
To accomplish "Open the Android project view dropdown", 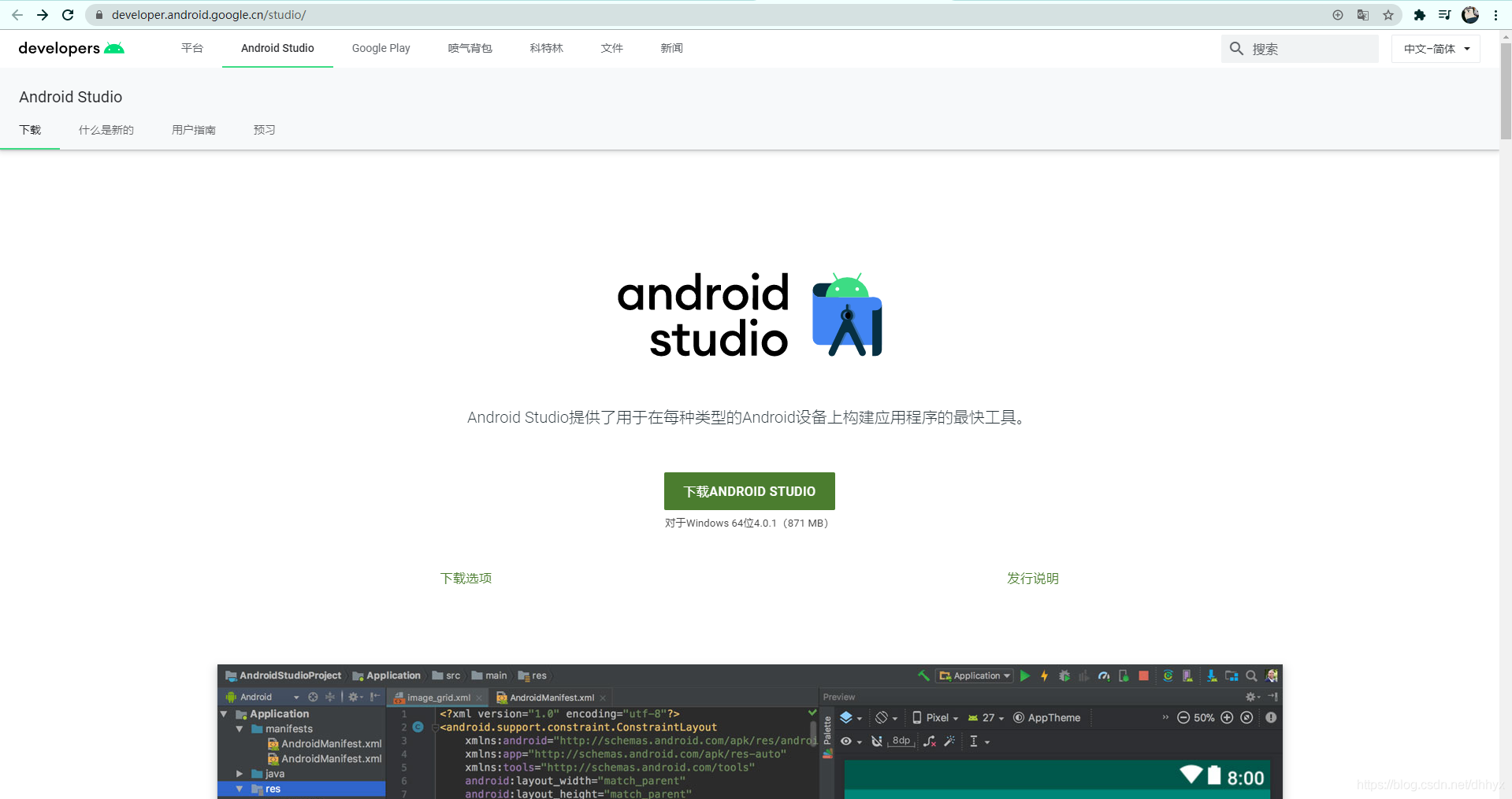I will 262,697.
